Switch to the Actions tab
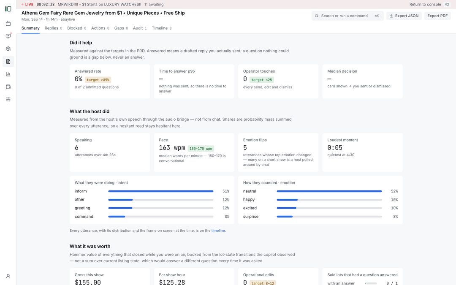The height and width of the screenshot is (285, 456). click(x=100, y=28)
